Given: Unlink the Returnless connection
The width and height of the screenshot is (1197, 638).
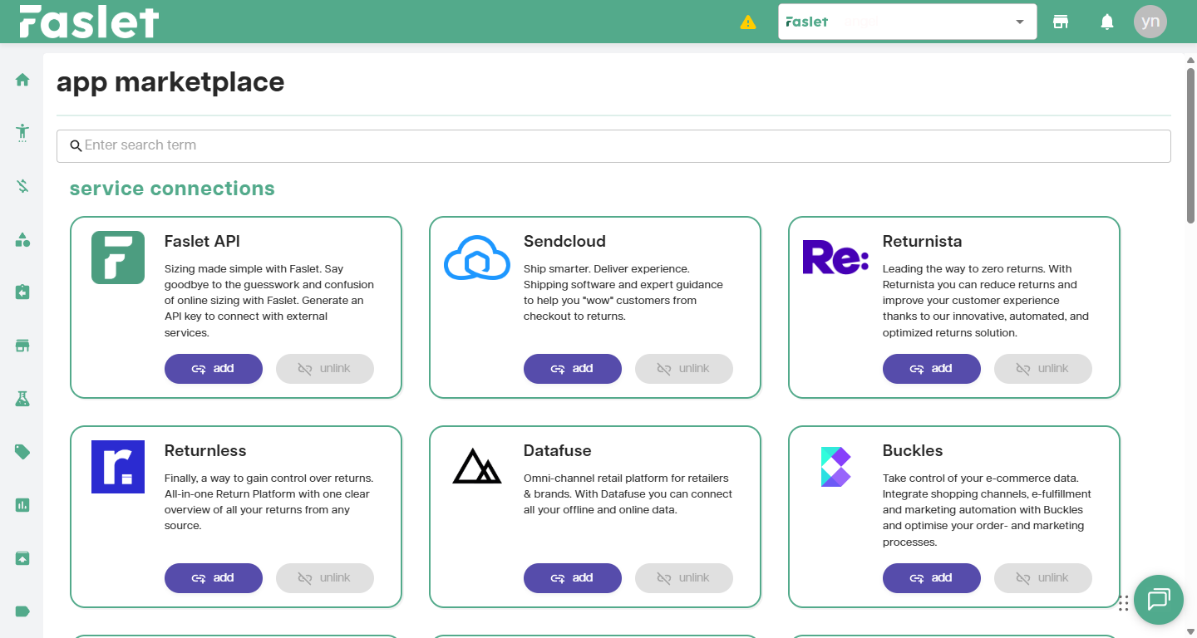Looking at the screenshot, I should coord(325,578).
